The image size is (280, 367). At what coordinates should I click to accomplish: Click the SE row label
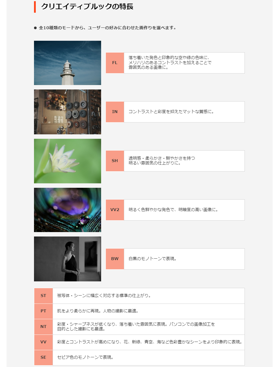point(43,358)
